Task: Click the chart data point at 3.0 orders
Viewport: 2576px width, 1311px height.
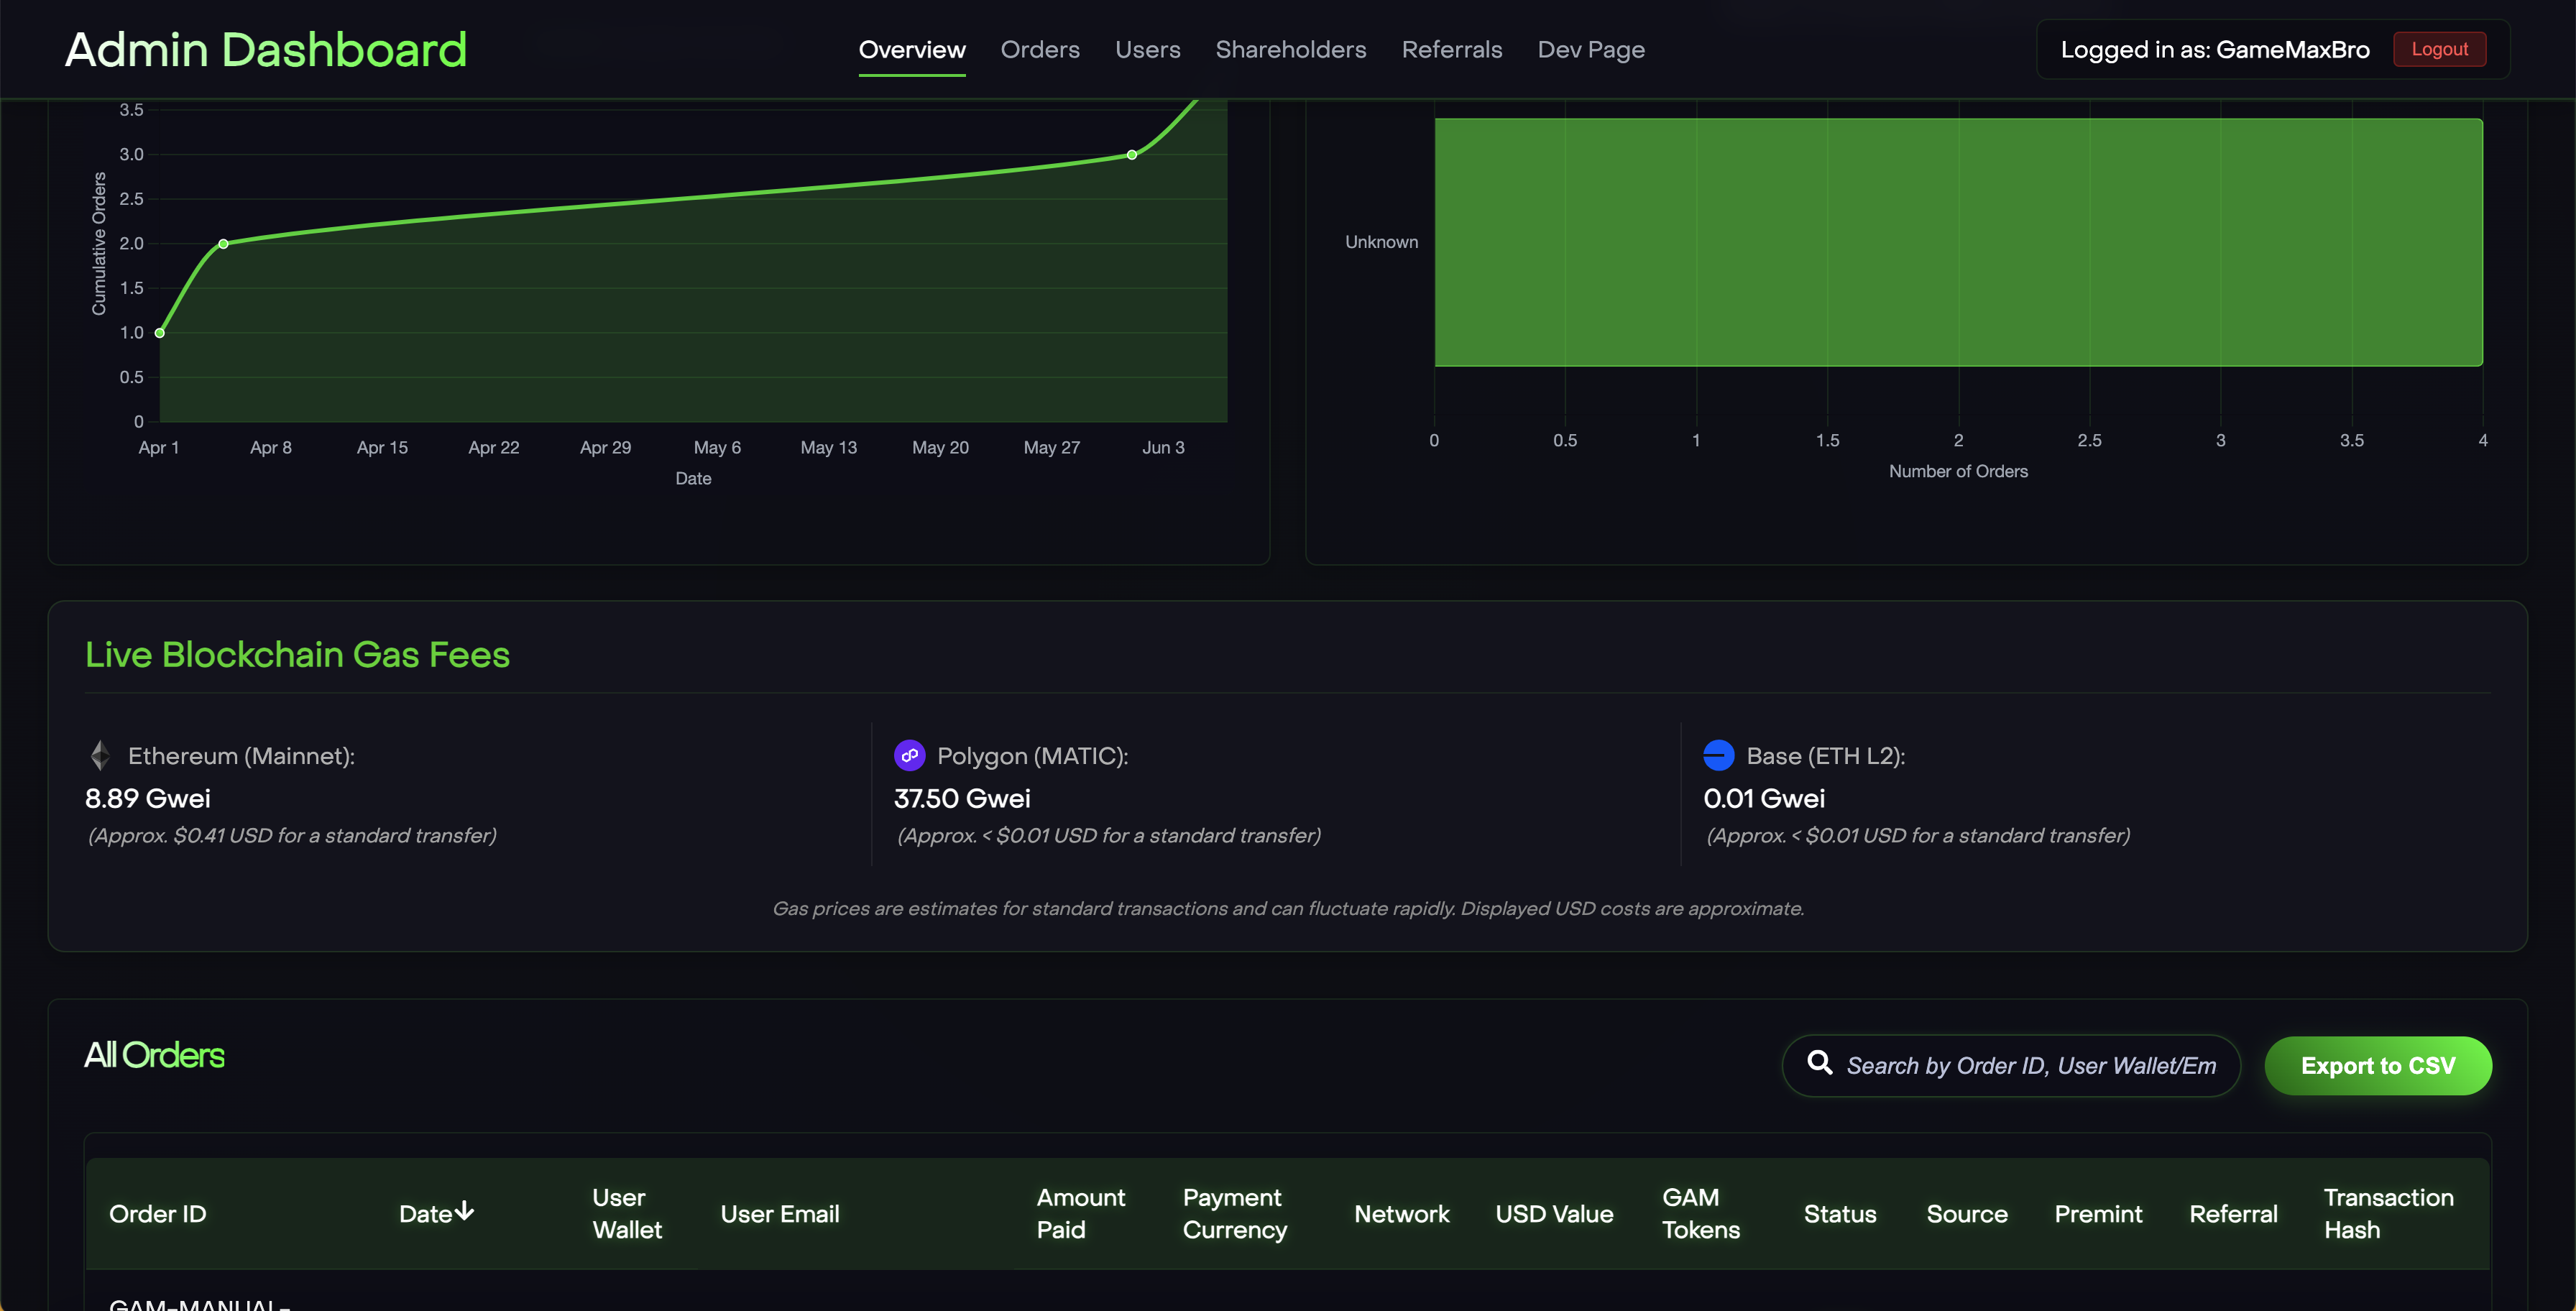Action: (1131, 155)
